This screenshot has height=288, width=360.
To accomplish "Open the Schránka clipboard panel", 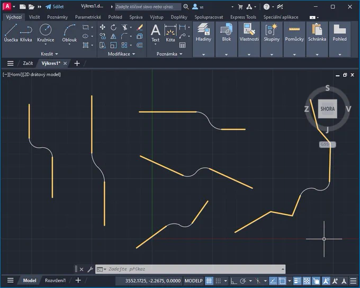I will tap(317, 39).
